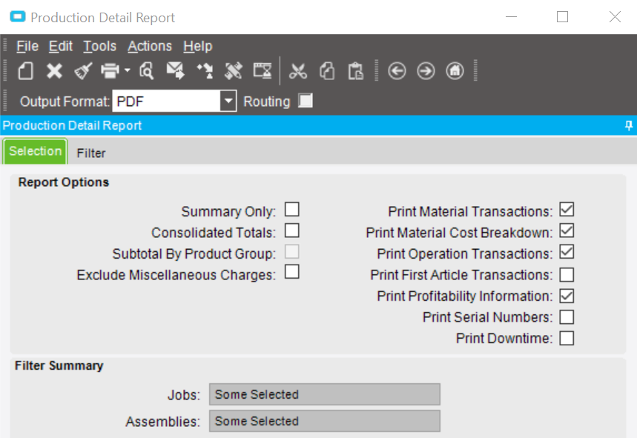Click the New document toolbar icon

pyautogui.click(x=26, y=71)
